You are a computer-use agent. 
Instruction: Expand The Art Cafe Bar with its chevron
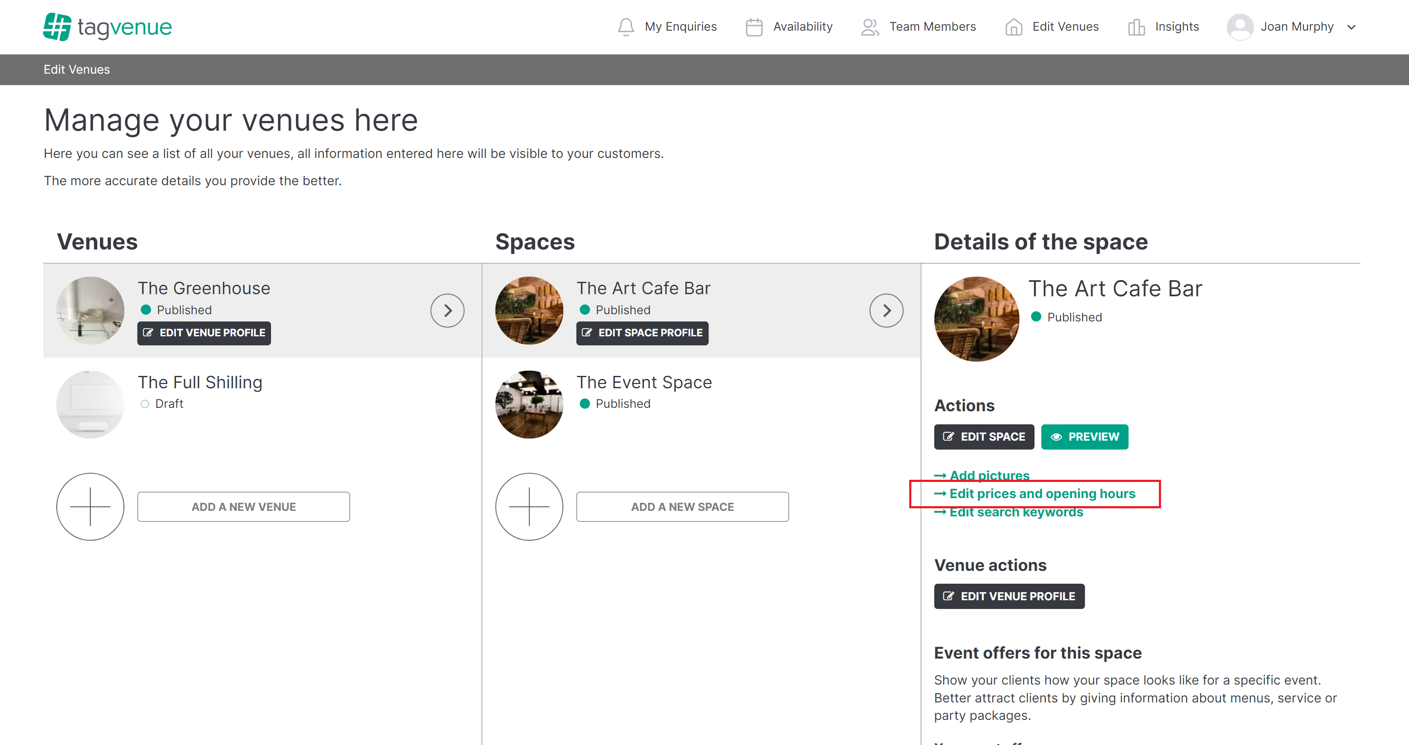click(886, 310)
